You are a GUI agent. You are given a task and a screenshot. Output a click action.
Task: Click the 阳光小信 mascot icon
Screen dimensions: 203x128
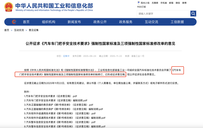139,3
